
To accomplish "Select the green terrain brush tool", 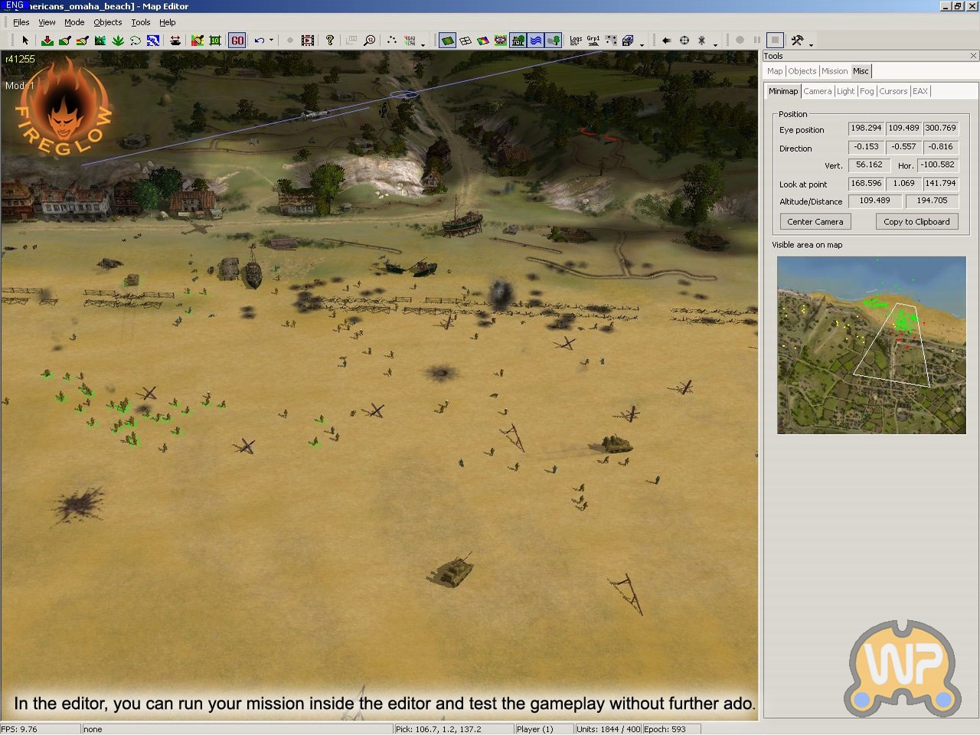I will [x=65, y=41].
